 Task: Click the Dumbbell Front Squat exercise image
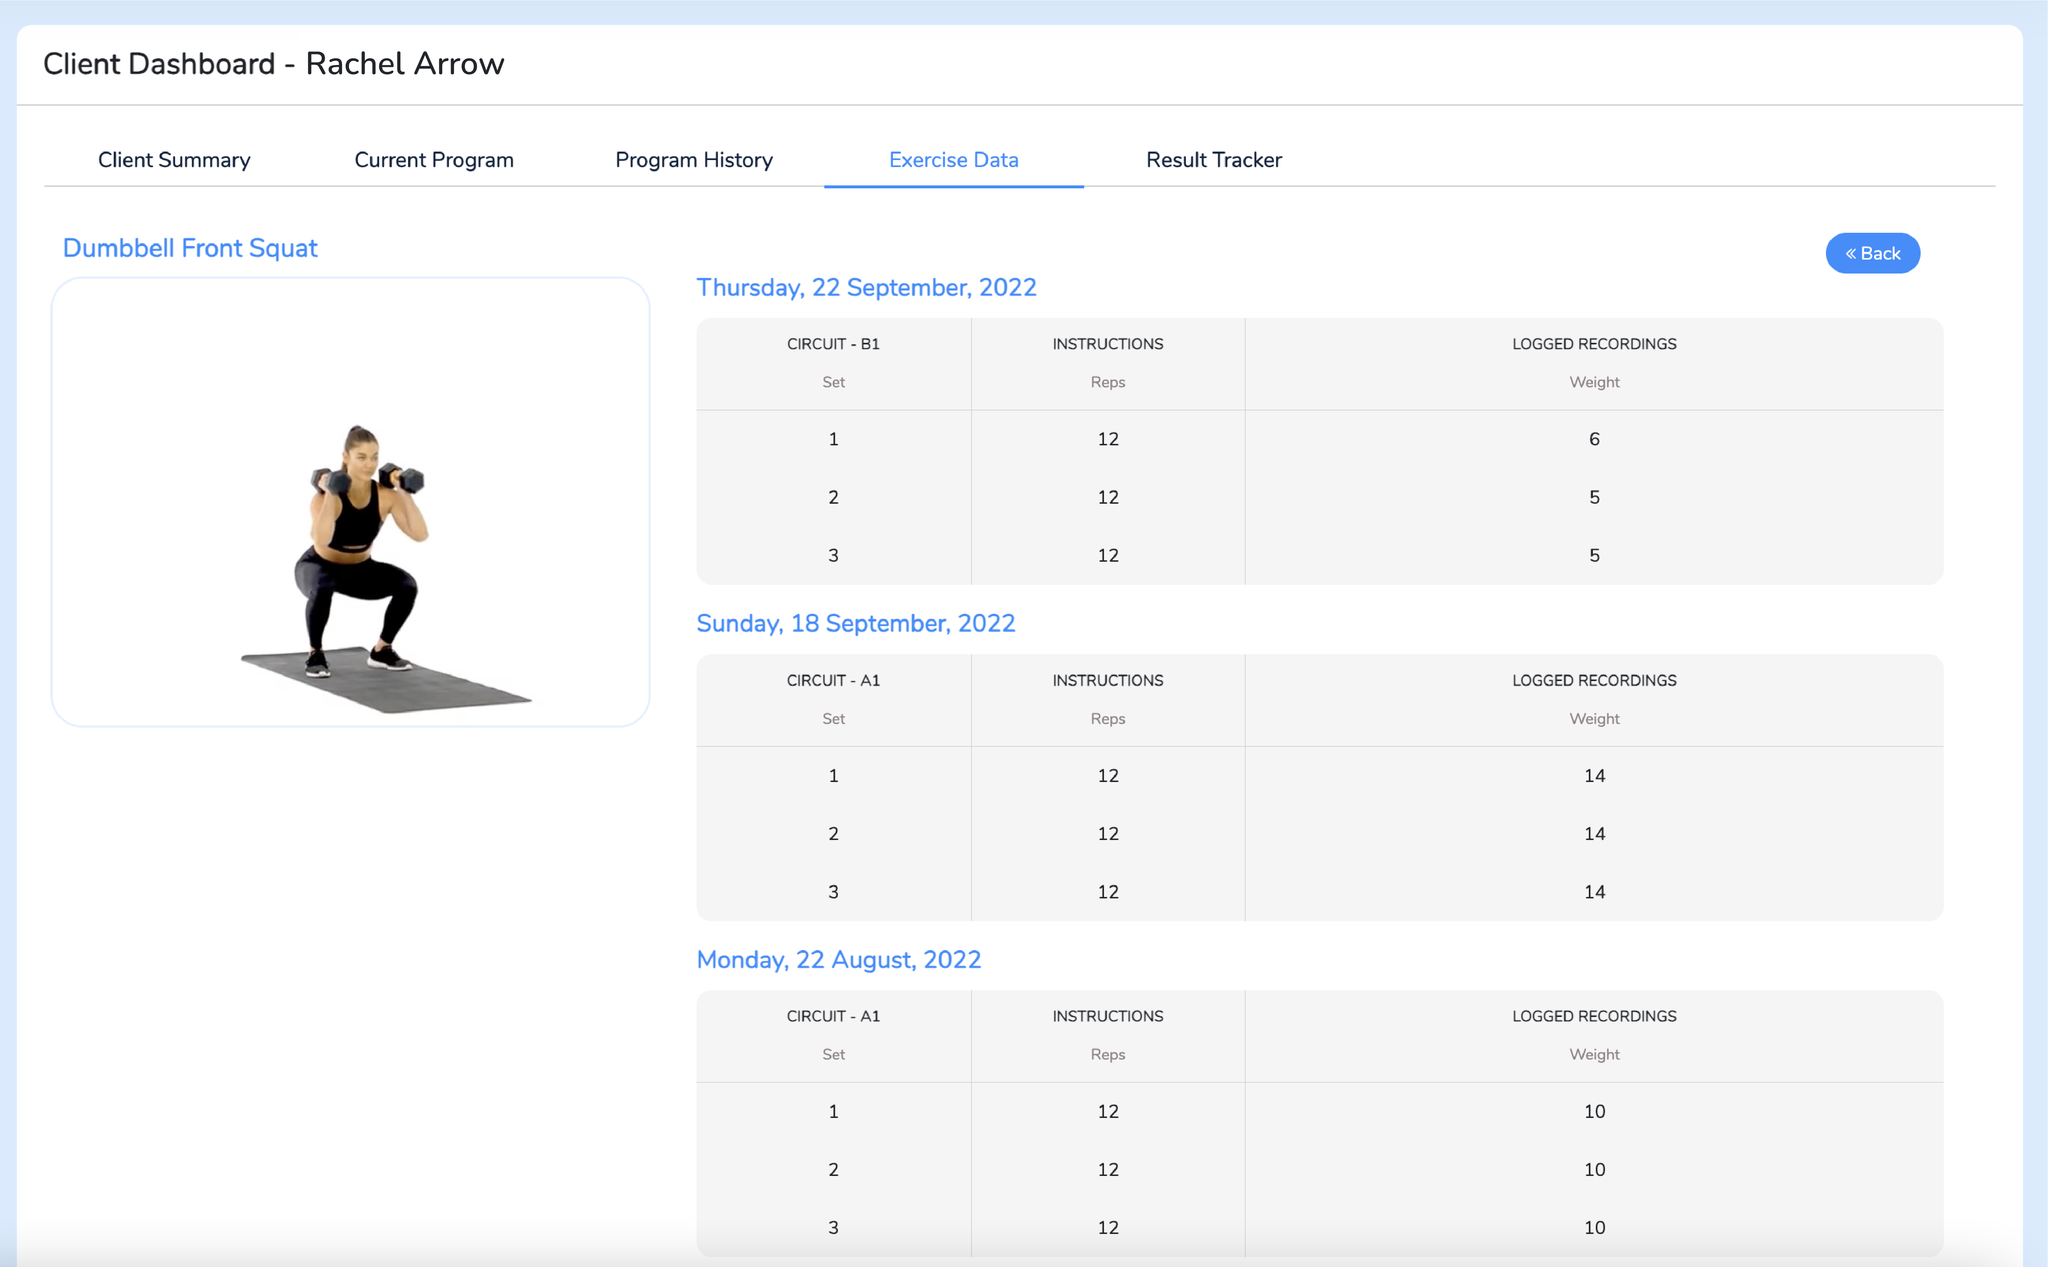351,502
